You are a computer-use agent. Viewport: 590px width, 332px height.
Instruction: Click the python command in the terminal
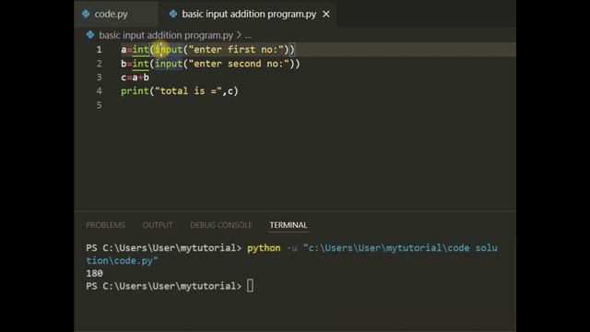(x=264, y=248)
